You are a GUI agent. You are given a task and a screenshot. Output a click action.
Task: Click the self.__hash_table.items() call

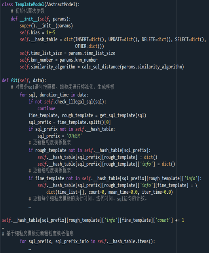[125, 242]
